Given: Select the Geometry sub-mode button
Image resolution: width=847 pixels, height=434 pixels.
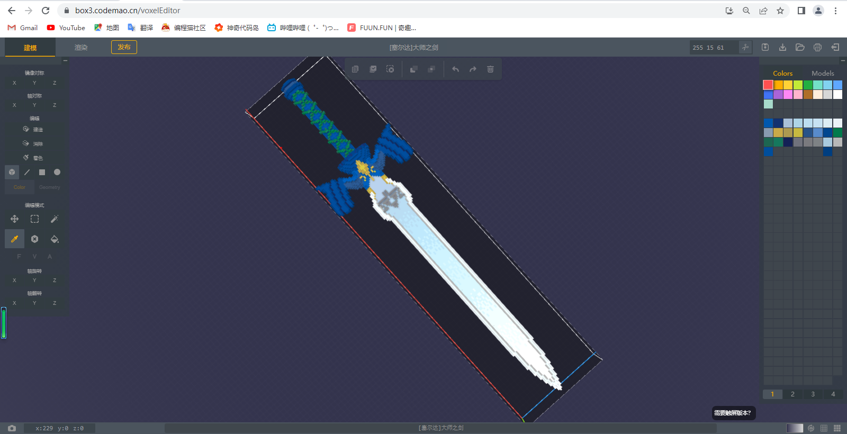Looking at the screenshot, I should tap(49, 187).
